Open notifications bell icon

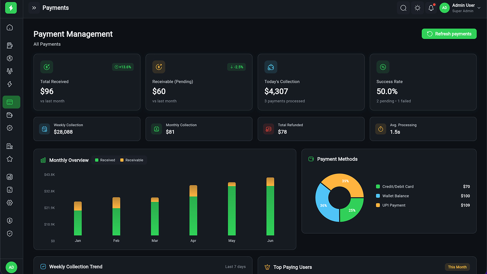point(431,8)
